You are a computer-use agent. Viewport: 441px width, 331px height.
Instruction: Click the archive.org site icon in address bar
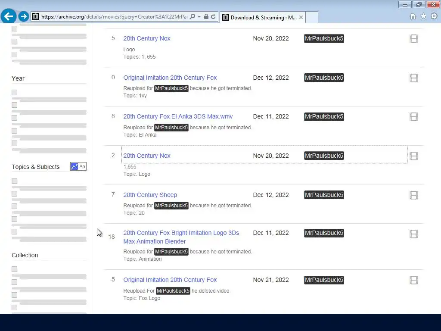(x=35, y=17)
